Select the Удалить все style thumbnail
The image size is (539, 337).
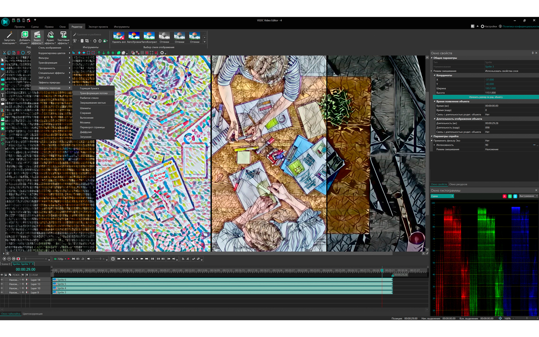click(x=119, y=37)
